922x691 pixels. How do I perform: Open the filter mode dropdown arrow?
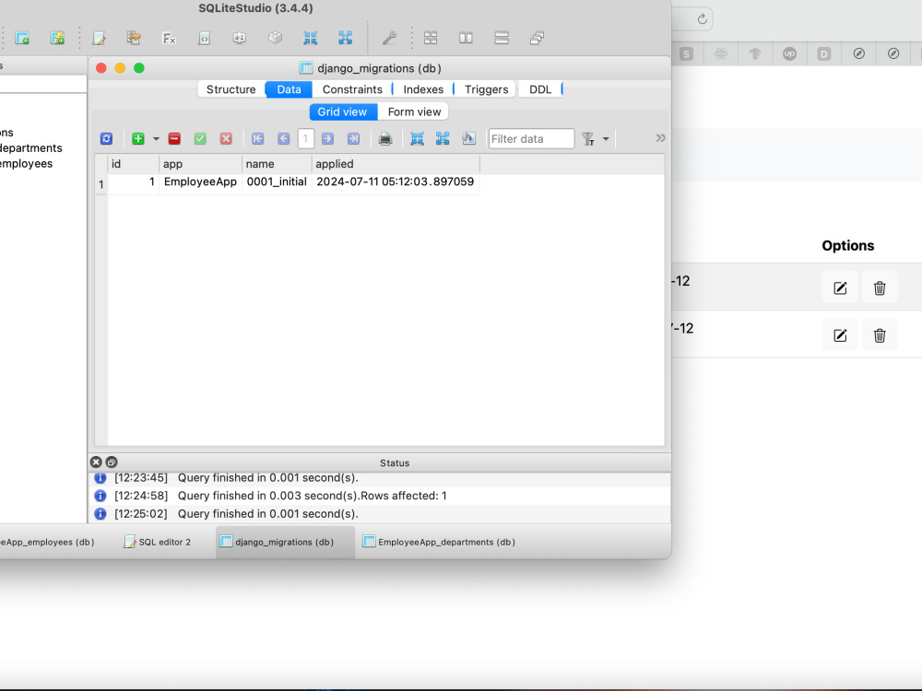coord(607,139)
